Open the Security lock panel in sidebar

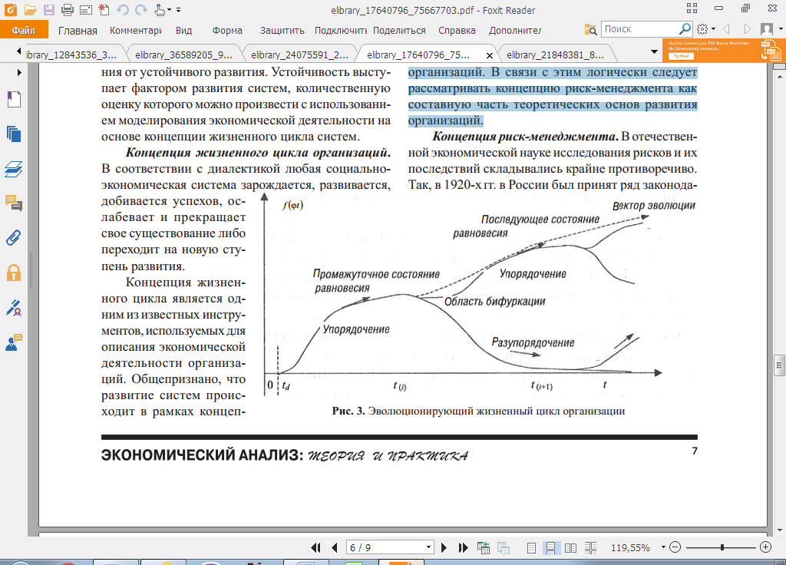pos(13,272)
